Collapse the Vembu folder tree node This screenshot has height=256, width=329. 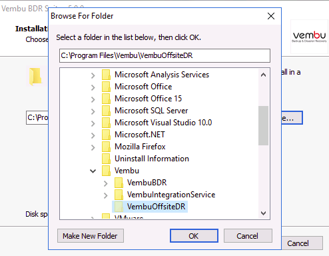point(93,171)
